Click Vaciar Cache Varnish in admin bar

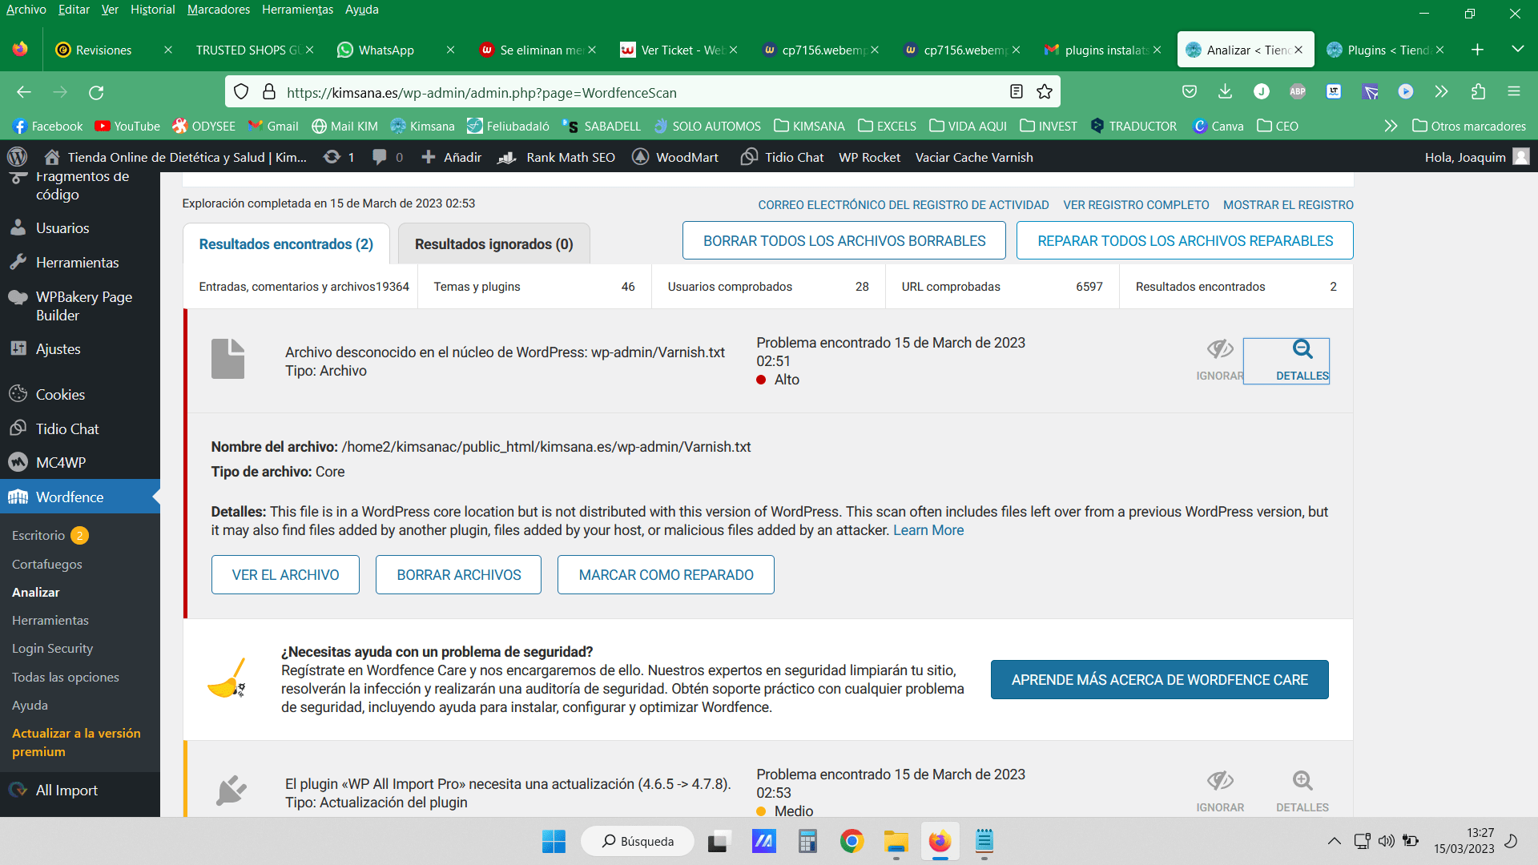click(974, 157)
